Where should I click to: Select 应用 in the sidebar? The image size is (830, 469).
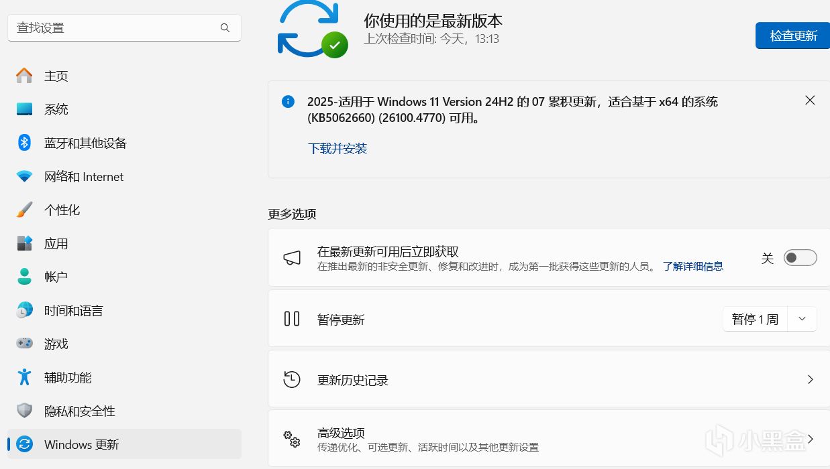pos(124,243)
